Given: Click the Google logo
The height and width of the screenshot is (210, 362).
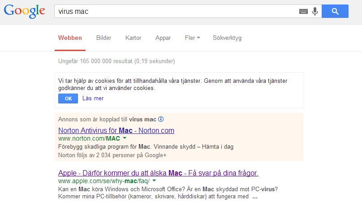Looking at the screenshot, I should tap(24, 11).
